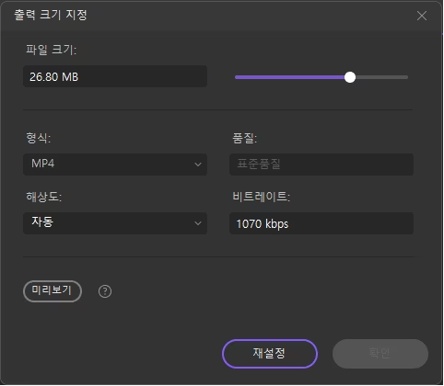Screen dimensions: 444x386
Task: Click the 재설정 button
Action: [270, 354]
